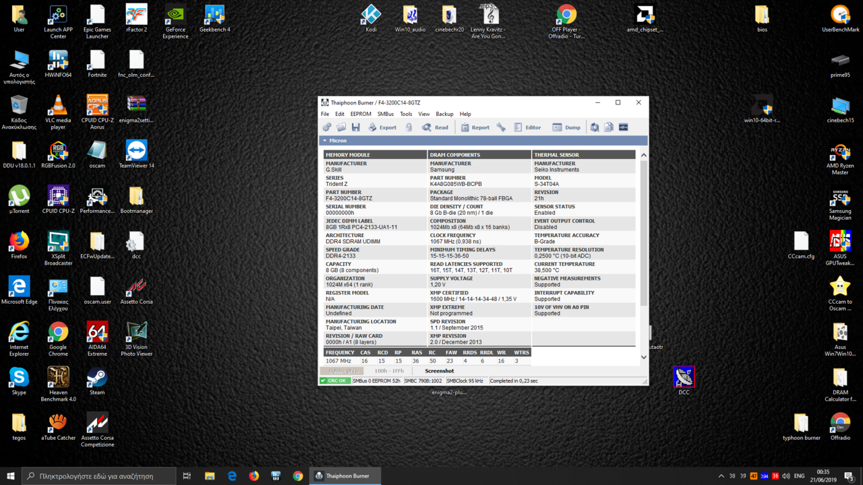The width and height of the screenshot is (863, 485).
Task: Open the Report toolbar button
Action: pos(475,127)
